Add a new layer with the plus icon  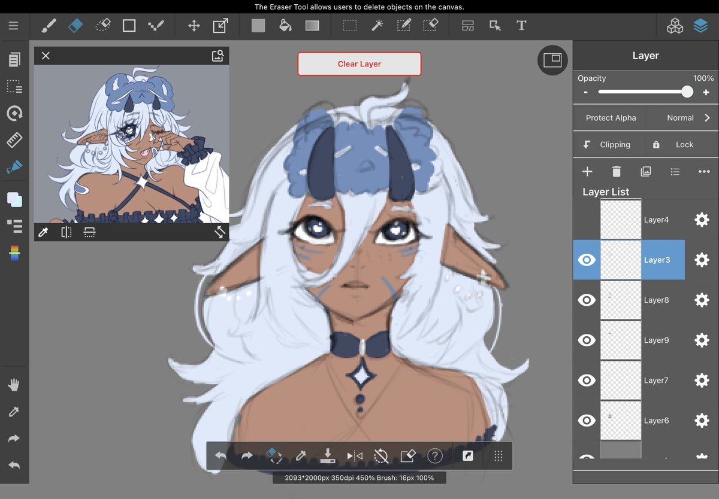tap(588, 172)
